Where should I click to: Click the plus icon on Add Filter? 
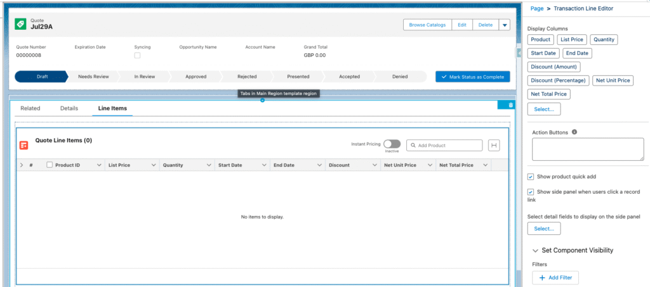pos(542,277)
